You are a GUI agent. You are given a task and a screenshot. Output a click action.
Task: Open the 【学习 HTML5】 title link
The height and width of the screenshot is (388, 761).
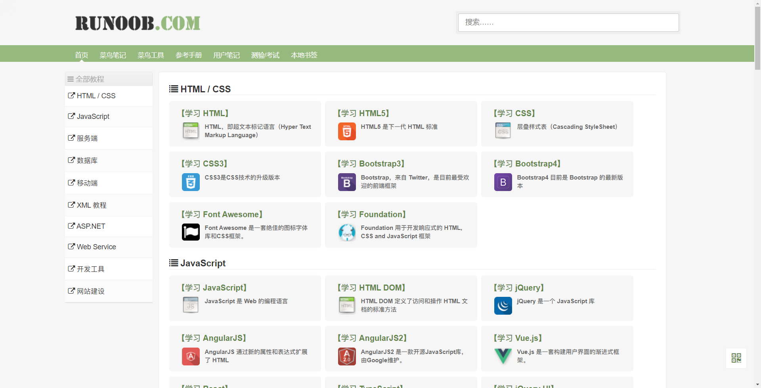pos(363,113)
